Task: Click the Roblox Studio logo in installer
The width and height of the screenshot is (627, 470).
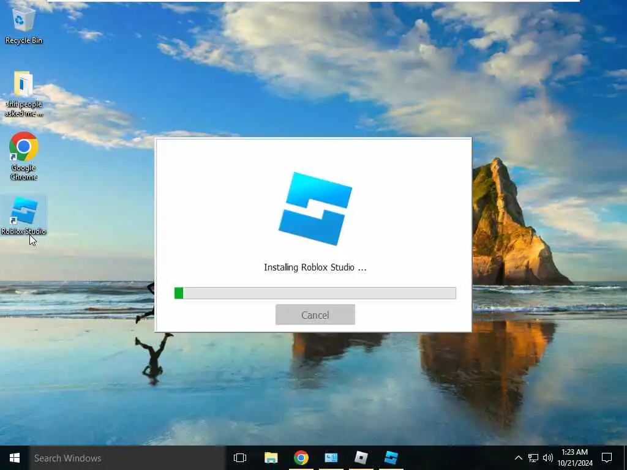Action: pyautogui.click(x=315, y=209)
